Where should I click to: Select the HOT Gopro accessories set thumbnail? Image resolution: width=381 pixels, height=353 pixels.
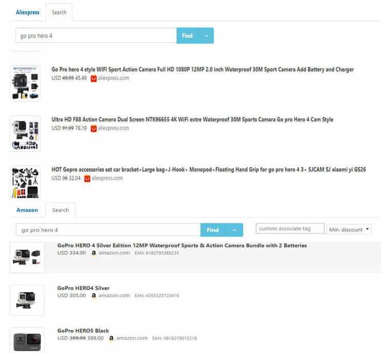[25, 182]
